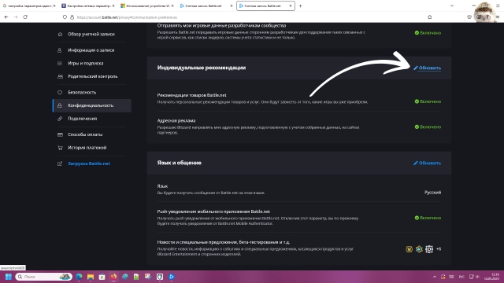Viewport: 504px width, 283px height.
Task: Click the Diablo news icon
Action: point(429,249)
